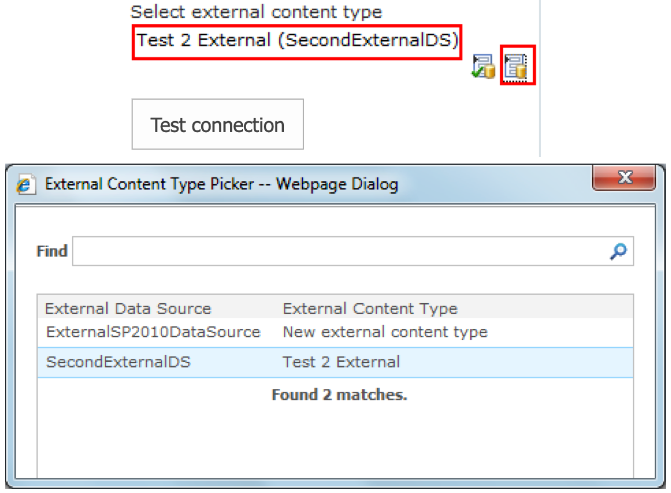Choose Test 2 External in the results list
This screenshot has width=671, height=493.
[x=341, y=362]
